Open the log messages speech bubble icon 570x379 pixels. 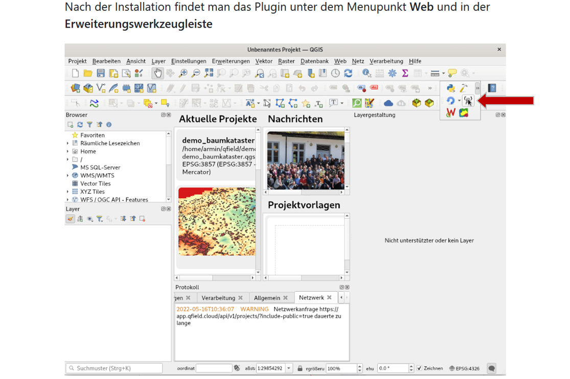pos(491,368)
